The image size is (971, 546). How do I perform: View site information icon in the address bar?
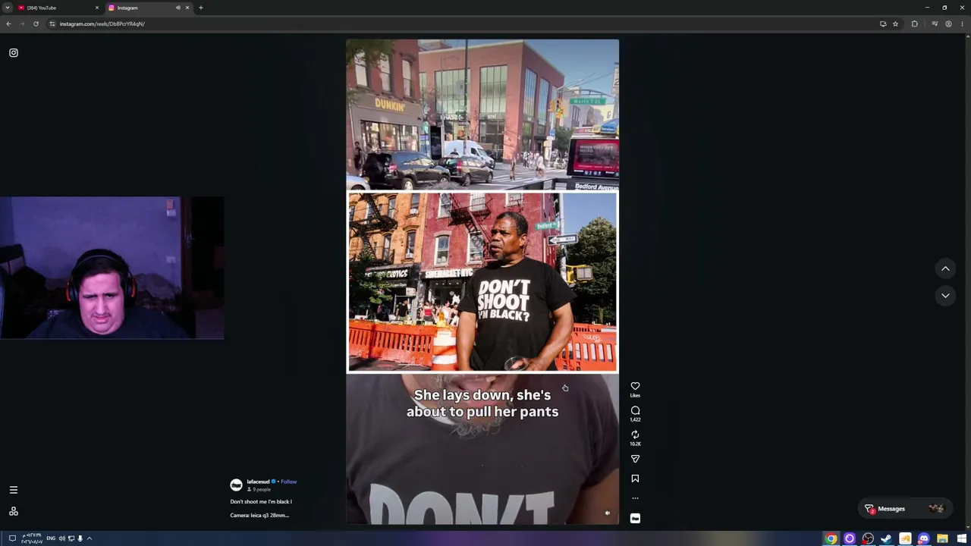tap(52, 24)
